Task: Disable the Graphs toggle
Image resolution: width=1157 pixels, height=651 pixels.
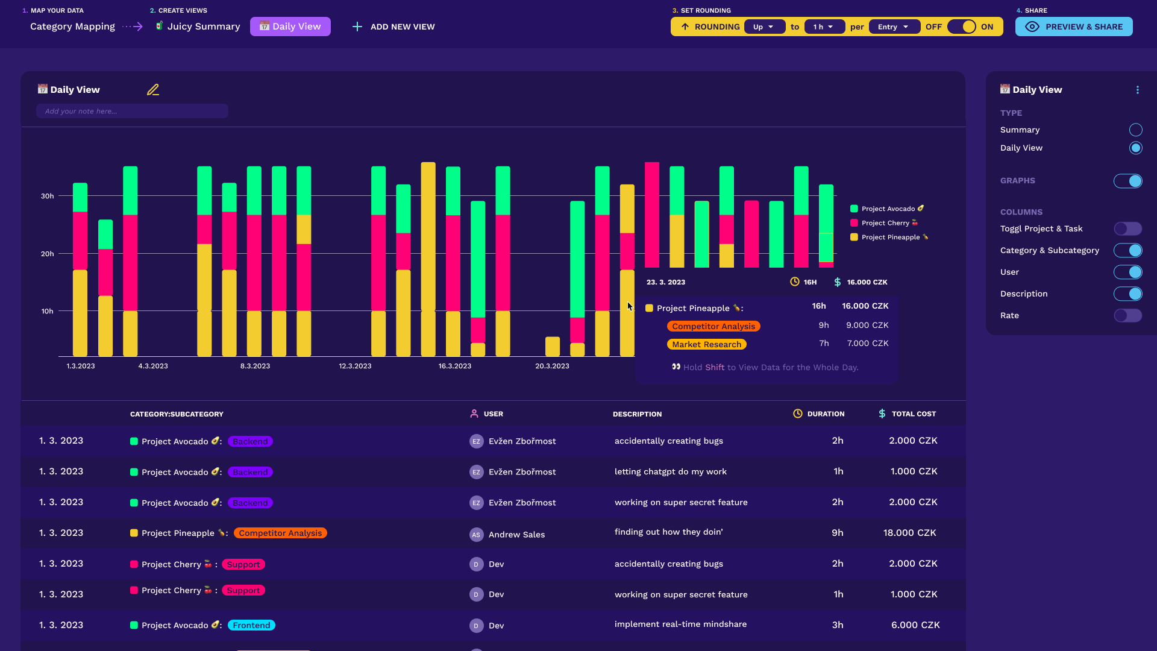Action: [x=1128, y=181]
